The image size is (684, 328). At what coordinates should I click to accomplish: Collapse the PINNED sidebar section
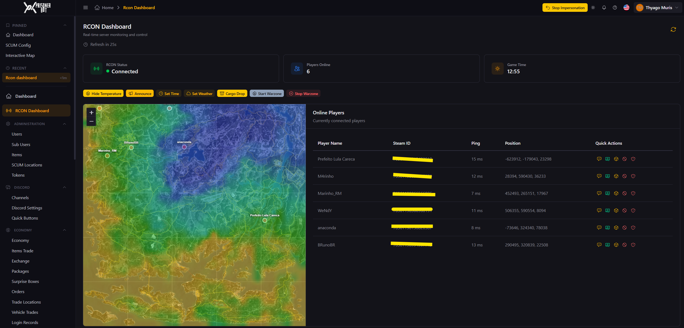[x=65, y=25]
